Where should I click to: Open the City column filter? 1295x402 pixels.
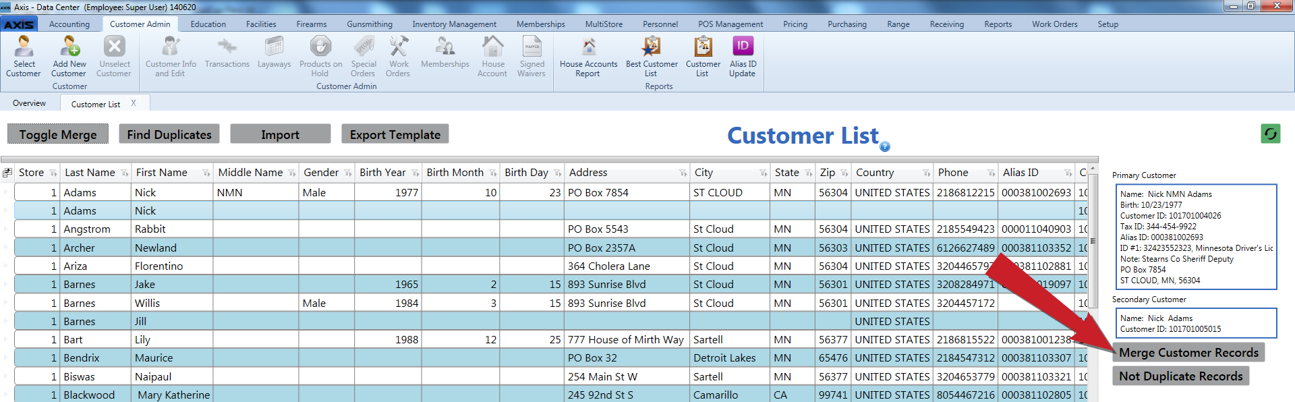(x=764, y=173)
